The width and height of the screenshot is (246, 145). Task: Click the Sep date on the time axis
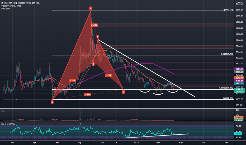click(226, 143)
